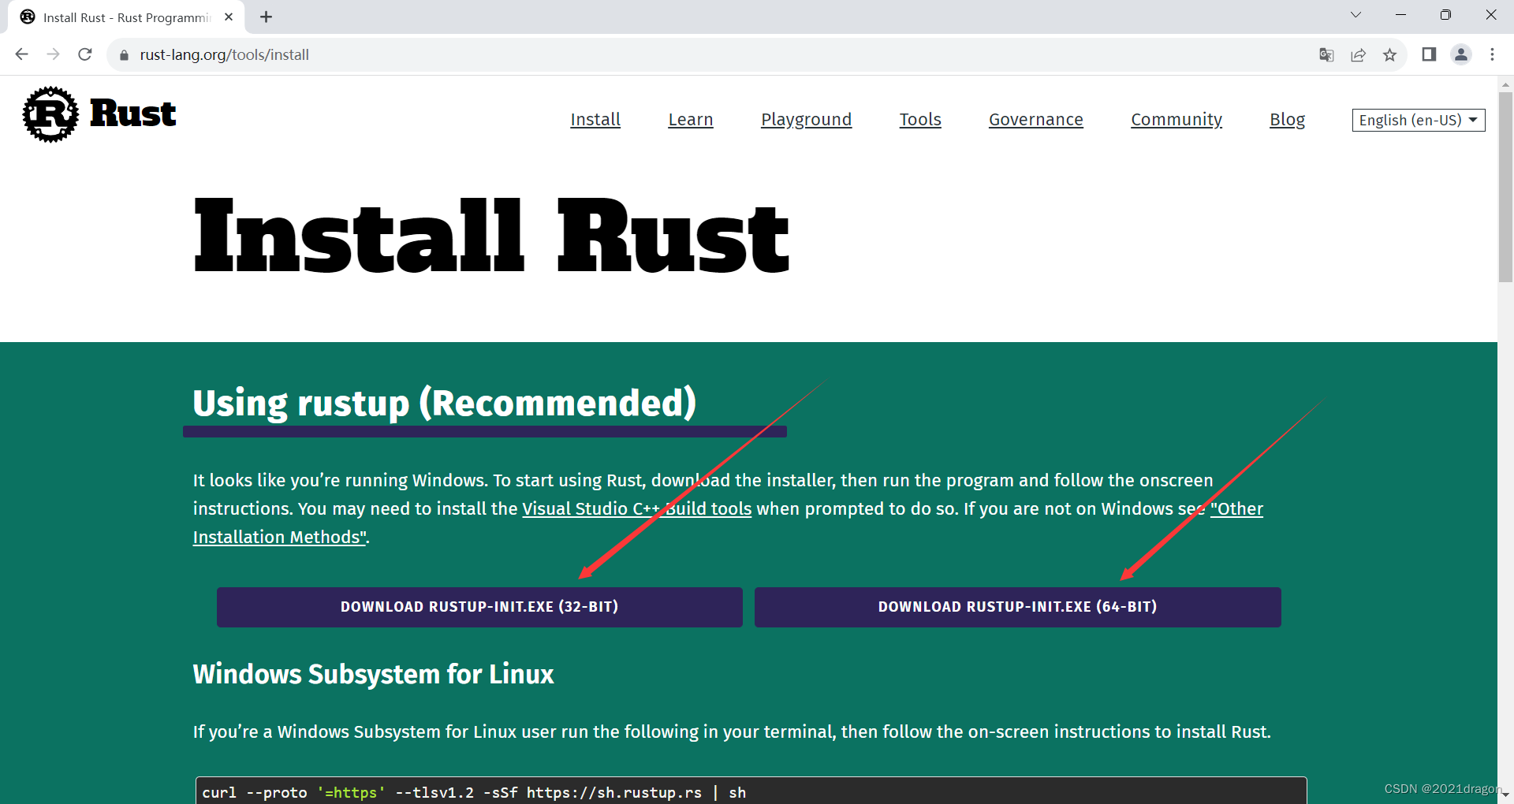Download rustup-init.exe 64-bit
This screenshot has width=1514, height=804.
click(1017, 607)
